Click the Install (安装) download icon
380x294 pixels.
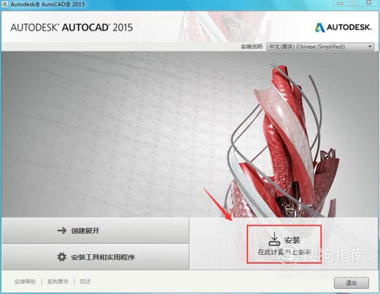274,239
